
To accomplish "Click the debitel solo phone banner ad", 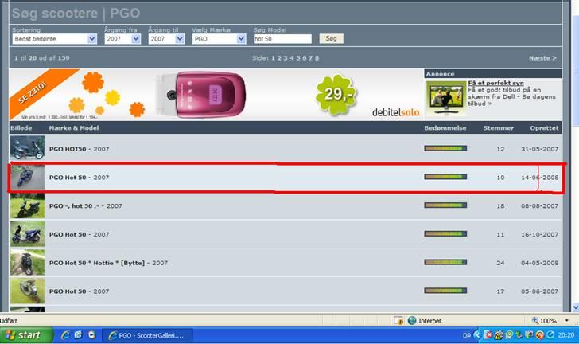I will point(216,95).
